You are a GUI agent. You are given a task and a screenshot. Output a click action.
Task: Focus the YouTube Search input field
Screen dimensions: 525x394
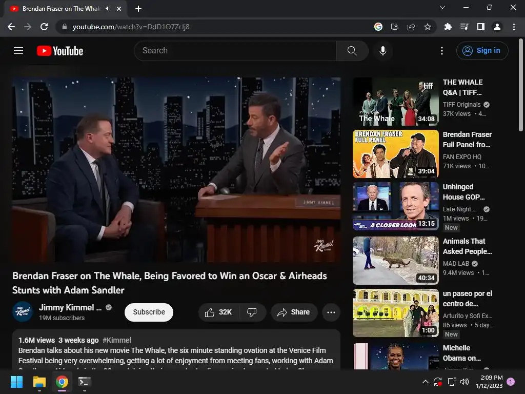[x=235, y=51]
